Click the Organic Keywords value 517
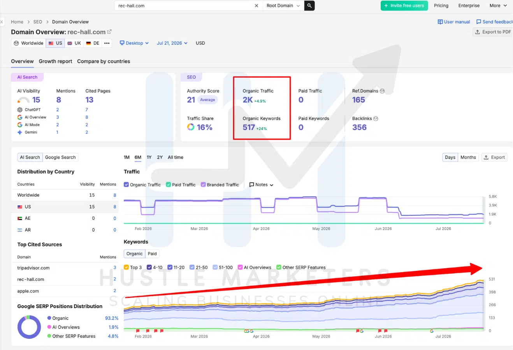 pos(249,128)
